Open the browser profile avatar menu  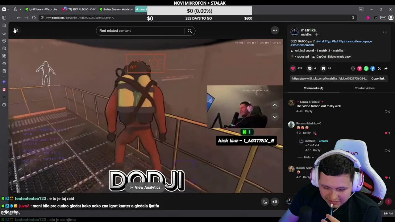391,18
